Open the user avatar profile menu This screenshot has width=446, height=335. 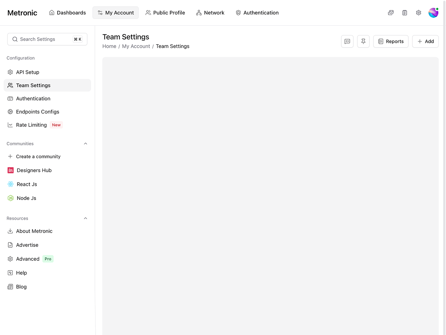click(433, 13)
